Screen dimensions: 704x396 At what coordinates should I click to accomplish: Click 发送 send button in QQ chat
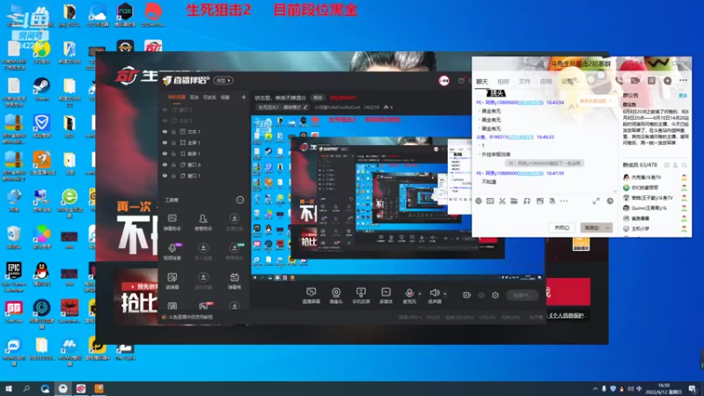click(x=591, y=228)
